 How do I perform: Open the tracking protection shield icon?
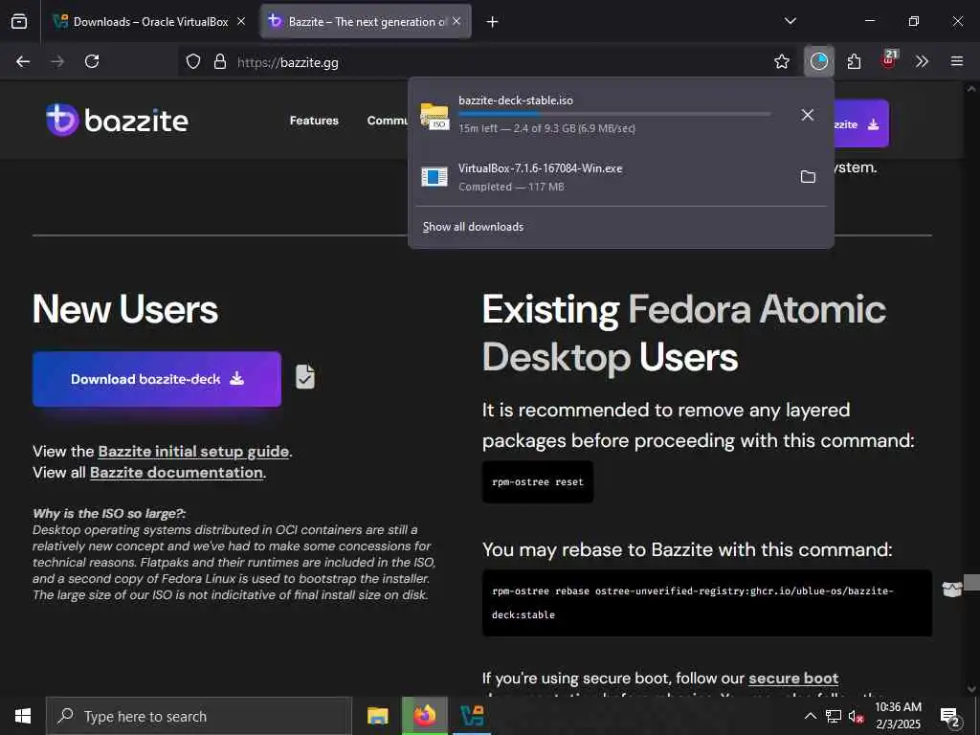[x=193, y=61]
